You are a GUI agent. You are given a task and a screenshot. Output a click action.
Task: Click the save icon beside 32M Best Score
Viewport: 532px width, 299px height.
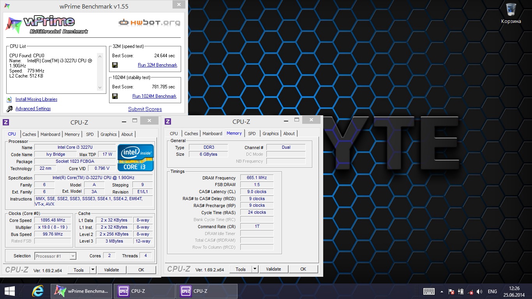pyautogui.click(x=115, y=65)
